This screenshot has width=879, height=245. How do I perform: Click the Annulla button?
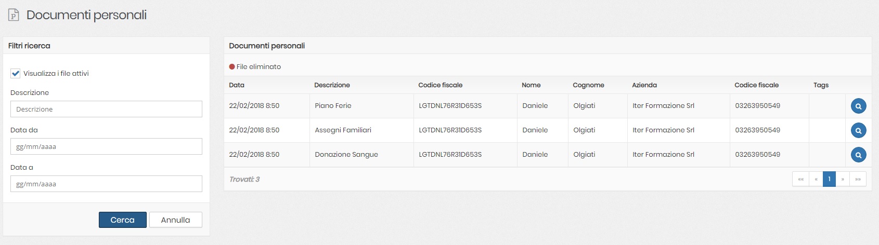[175, 220]
